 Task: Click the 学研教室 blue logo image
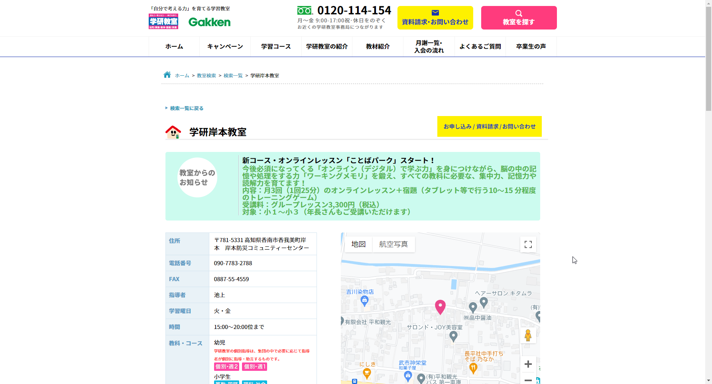point(163,22)
